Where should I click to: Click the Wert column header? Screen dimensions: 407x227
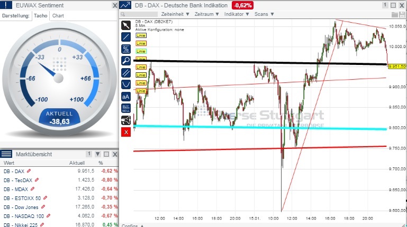tap(9, 163)
